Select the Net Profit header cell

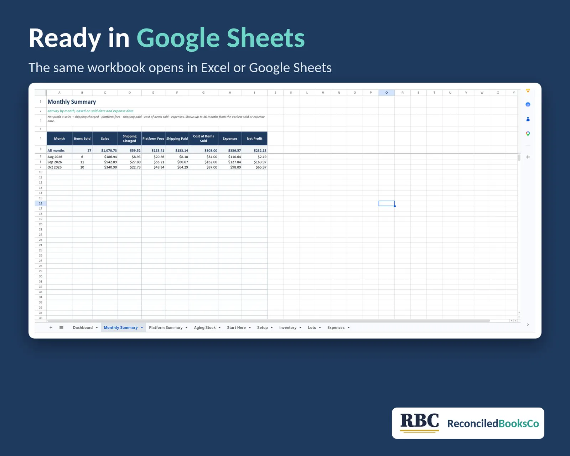254,139
